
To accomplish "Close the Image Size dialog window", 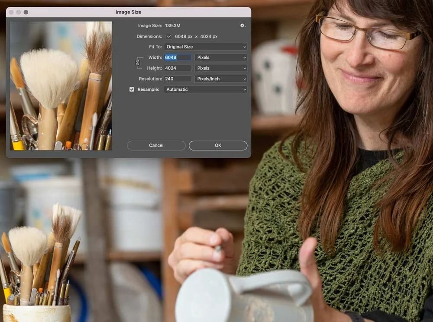I will tap(11, 12).
